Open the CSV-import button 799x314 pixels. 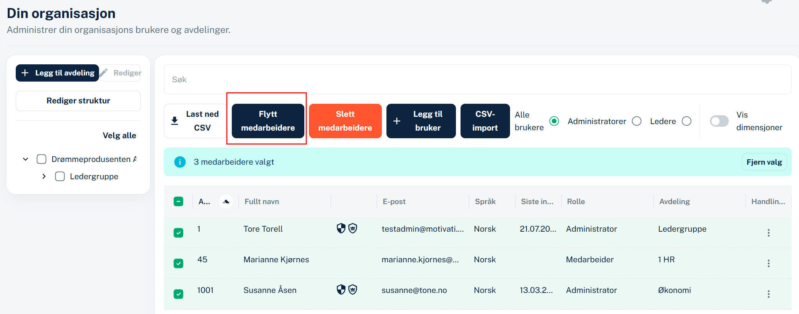click(485, 121)
